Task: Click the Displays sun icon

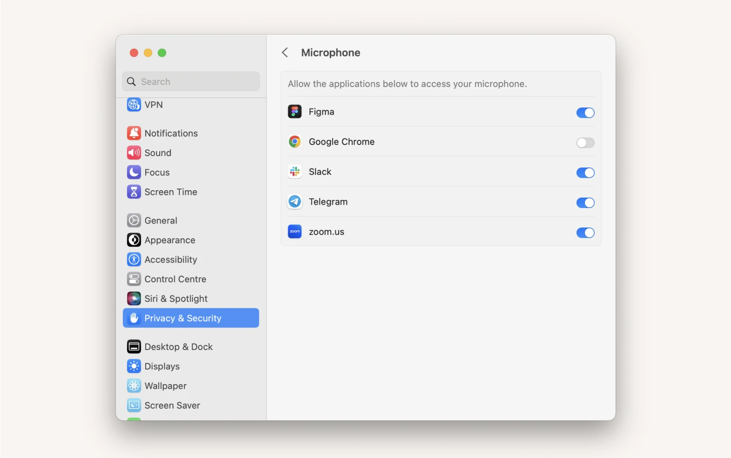Action: click(134, 366)
